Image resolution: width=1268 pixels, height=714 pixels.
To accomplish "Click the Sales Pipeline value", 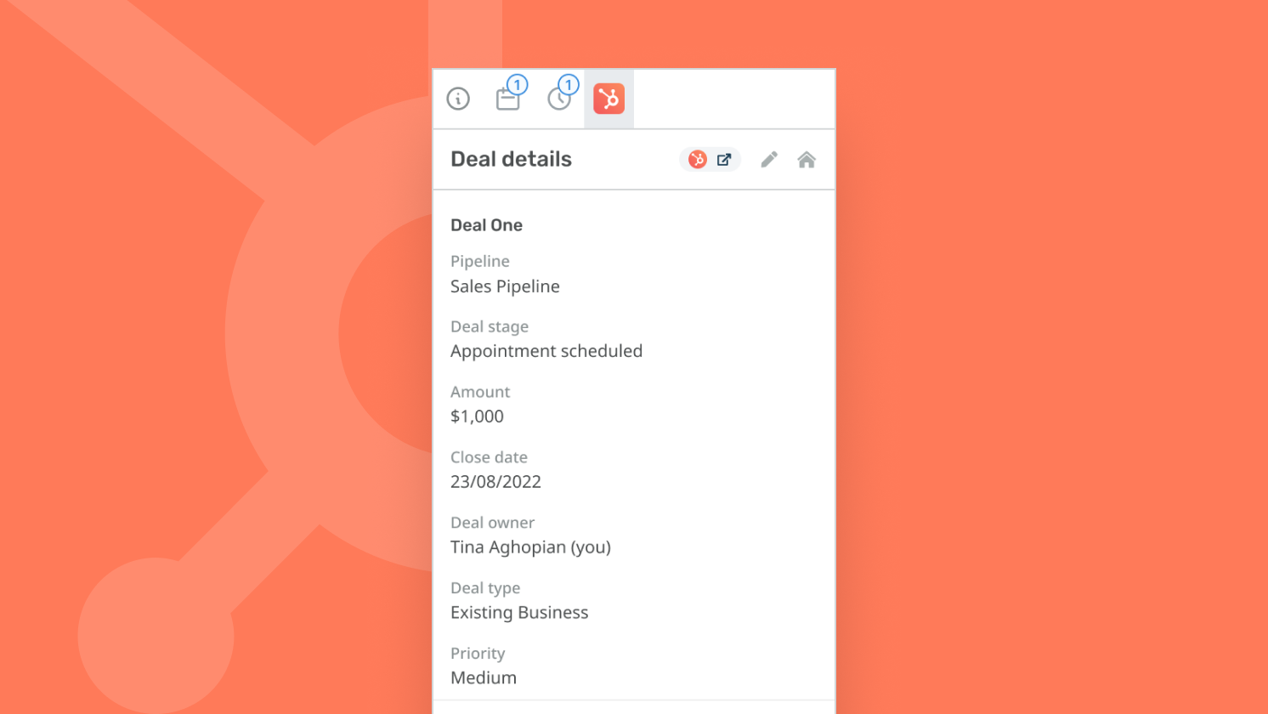I will 505,286.
